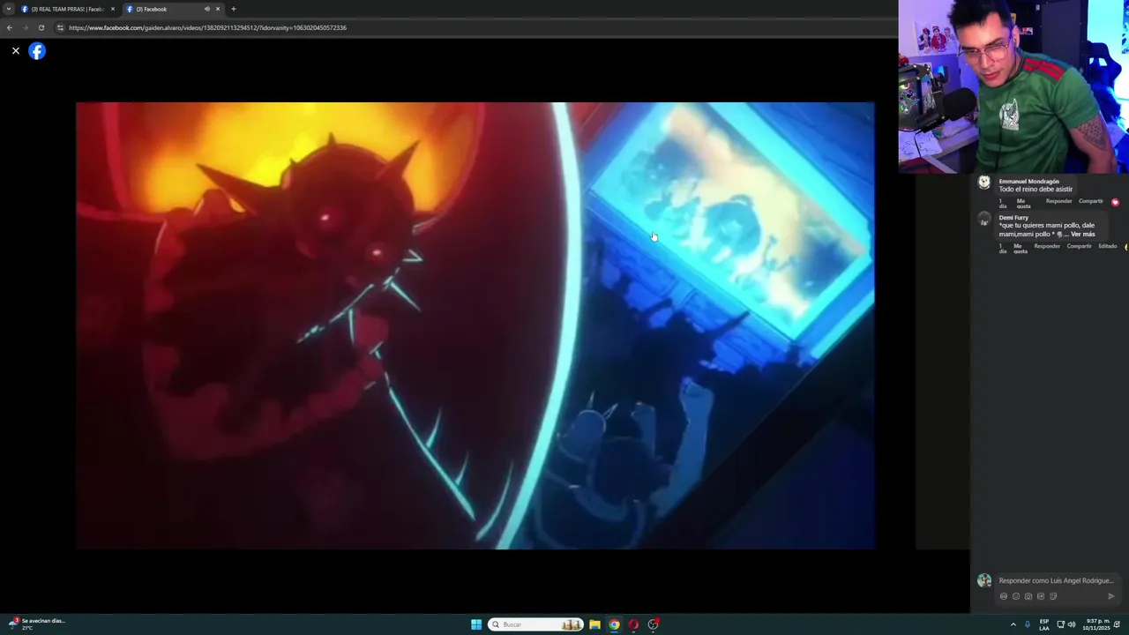Open the browser tab search dropdown arrow

pyautogui.click(x=9, y=9)
